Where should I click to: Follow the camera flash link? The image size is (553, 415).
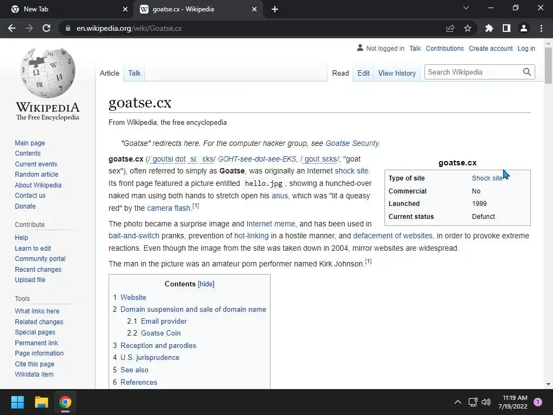[x=168, y=208]
